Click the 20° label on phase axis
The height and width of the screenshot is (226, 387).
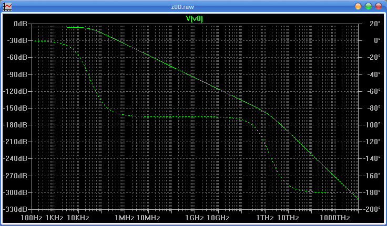coord(375,24)
